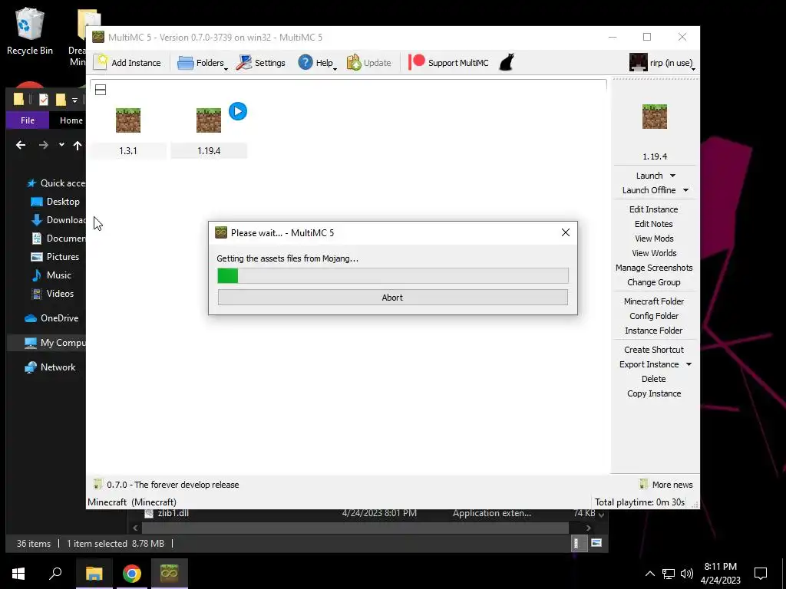Expand the Export Instance dropdown arrow

point(689,364)
